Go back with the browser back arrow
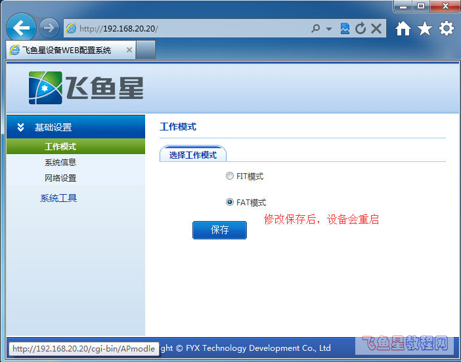Viewport: 461px width, 362px height. click(21, 28)
